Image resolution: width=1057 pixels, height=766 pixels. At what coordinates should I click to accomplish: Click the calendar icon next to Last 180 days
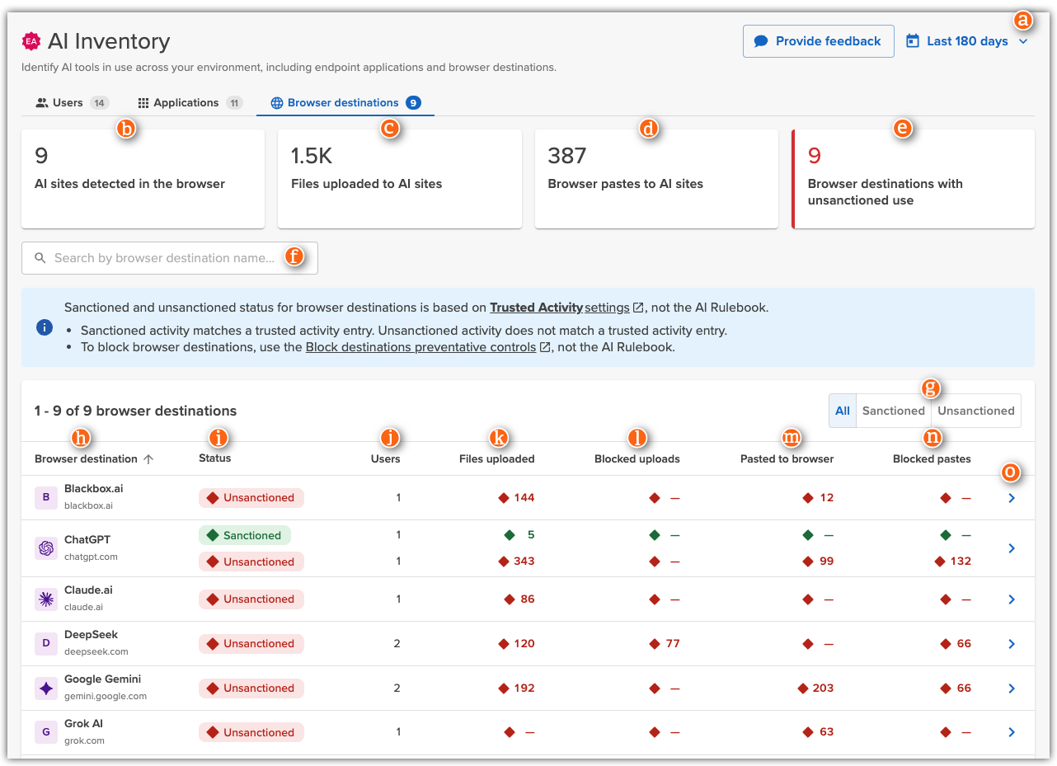[x=913, y=40]
